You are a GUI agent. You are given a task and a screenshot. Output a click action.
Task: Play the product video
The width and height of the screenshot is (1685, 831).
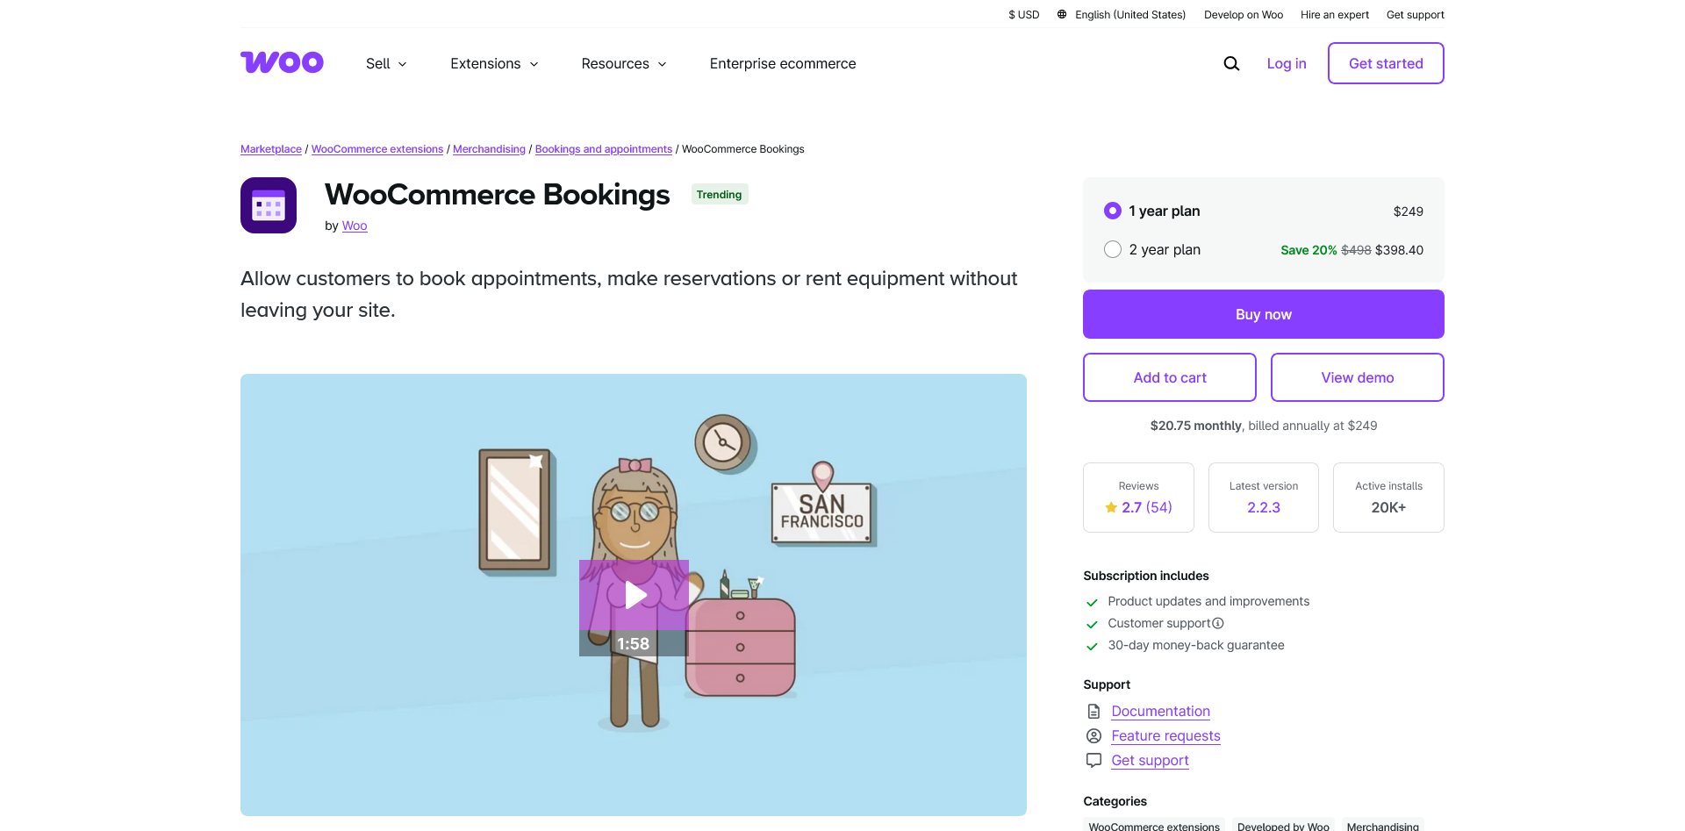pos(634,595)
